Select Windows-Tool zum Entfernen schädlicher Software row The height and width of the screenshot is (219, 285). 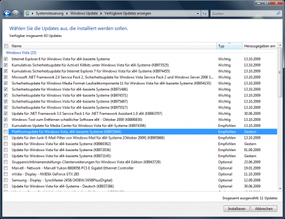tap(142, 120)
